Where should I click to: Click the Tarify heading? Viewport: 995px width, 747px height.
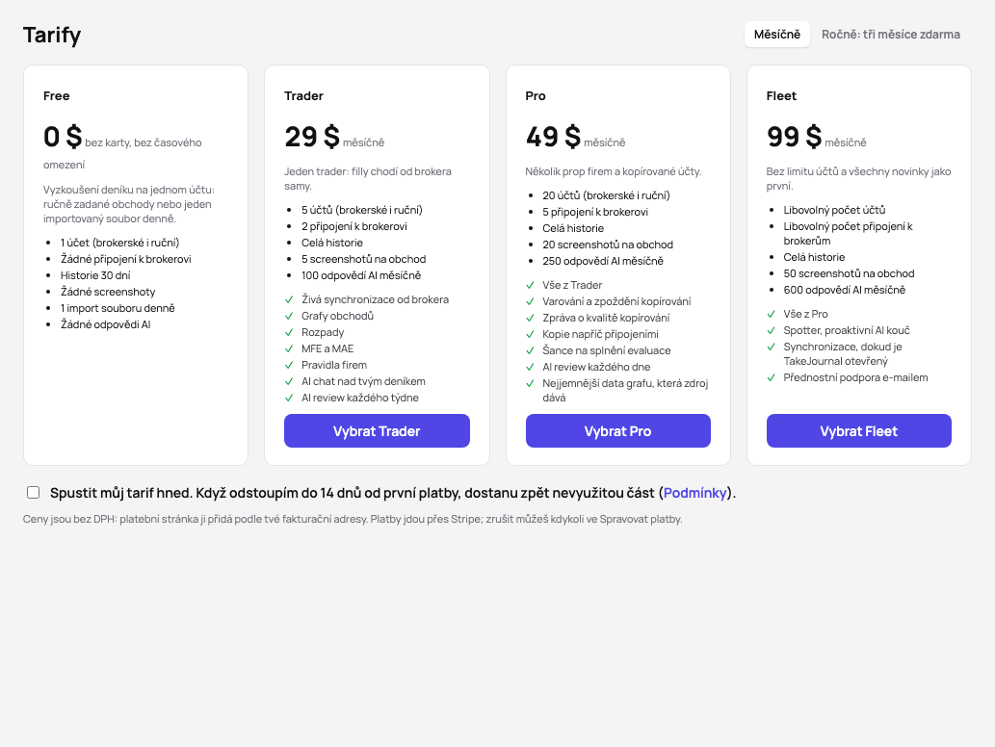coord(52,35)
